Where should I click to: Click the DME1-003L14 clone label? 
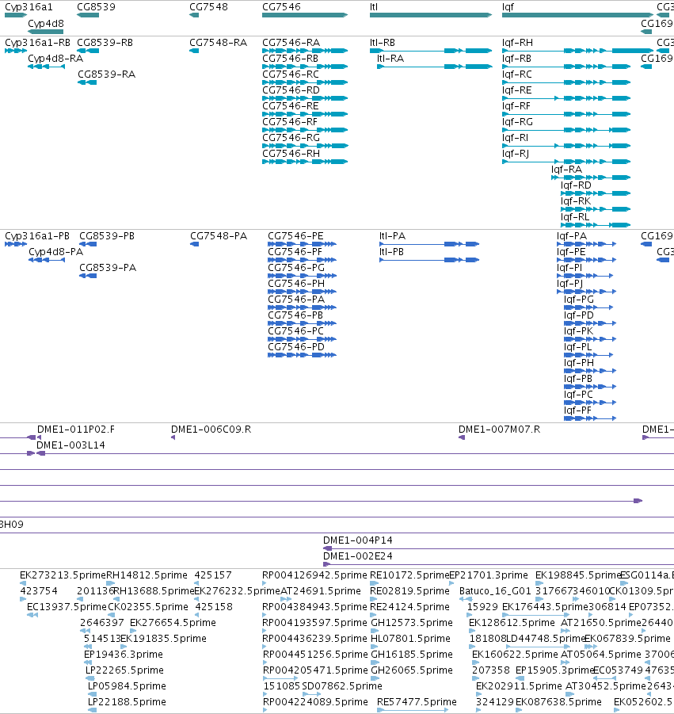click(x=70, y=445)
